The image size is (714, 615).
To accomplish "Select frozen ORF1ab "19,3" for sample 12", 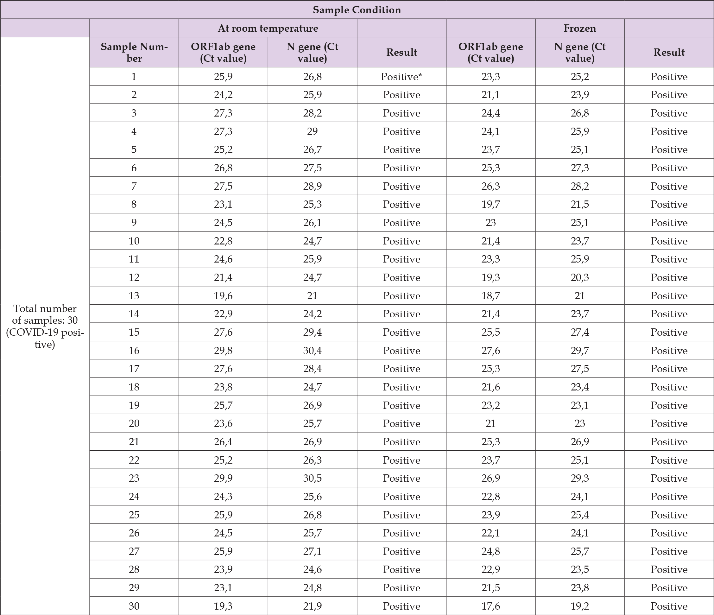I will click(x=491, y=277).
